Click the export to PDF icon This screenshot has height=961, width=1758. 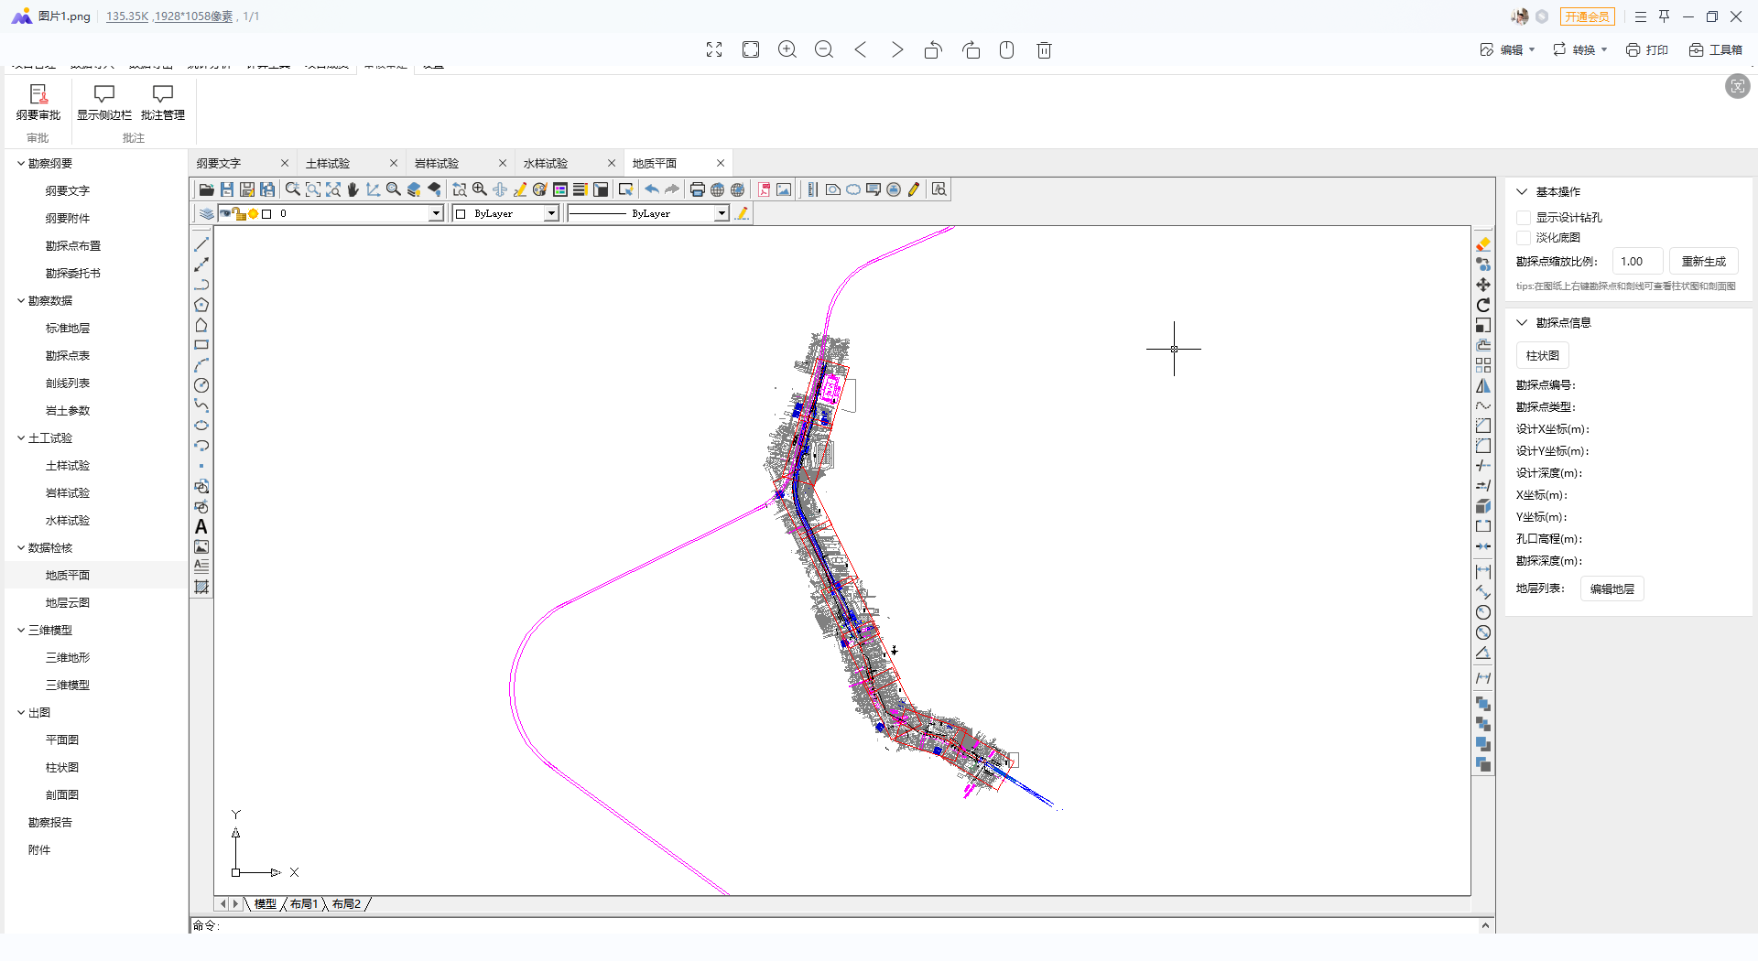point(764,189)
